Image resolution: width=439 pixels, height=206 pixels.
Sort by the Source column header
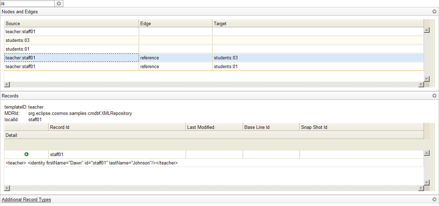pyautogui.click(x=71, y=23)
